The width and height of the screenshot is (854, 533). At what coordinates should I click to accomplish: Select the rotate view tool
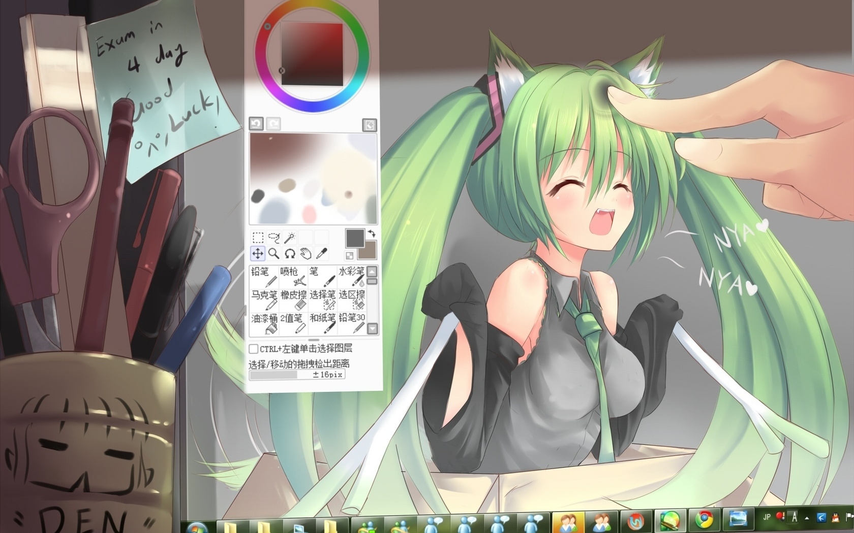pyautogui.click(x=290, y=253)
